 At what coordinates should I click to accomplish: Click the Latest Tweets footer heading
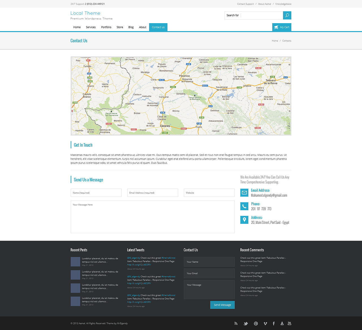[136, 250]
